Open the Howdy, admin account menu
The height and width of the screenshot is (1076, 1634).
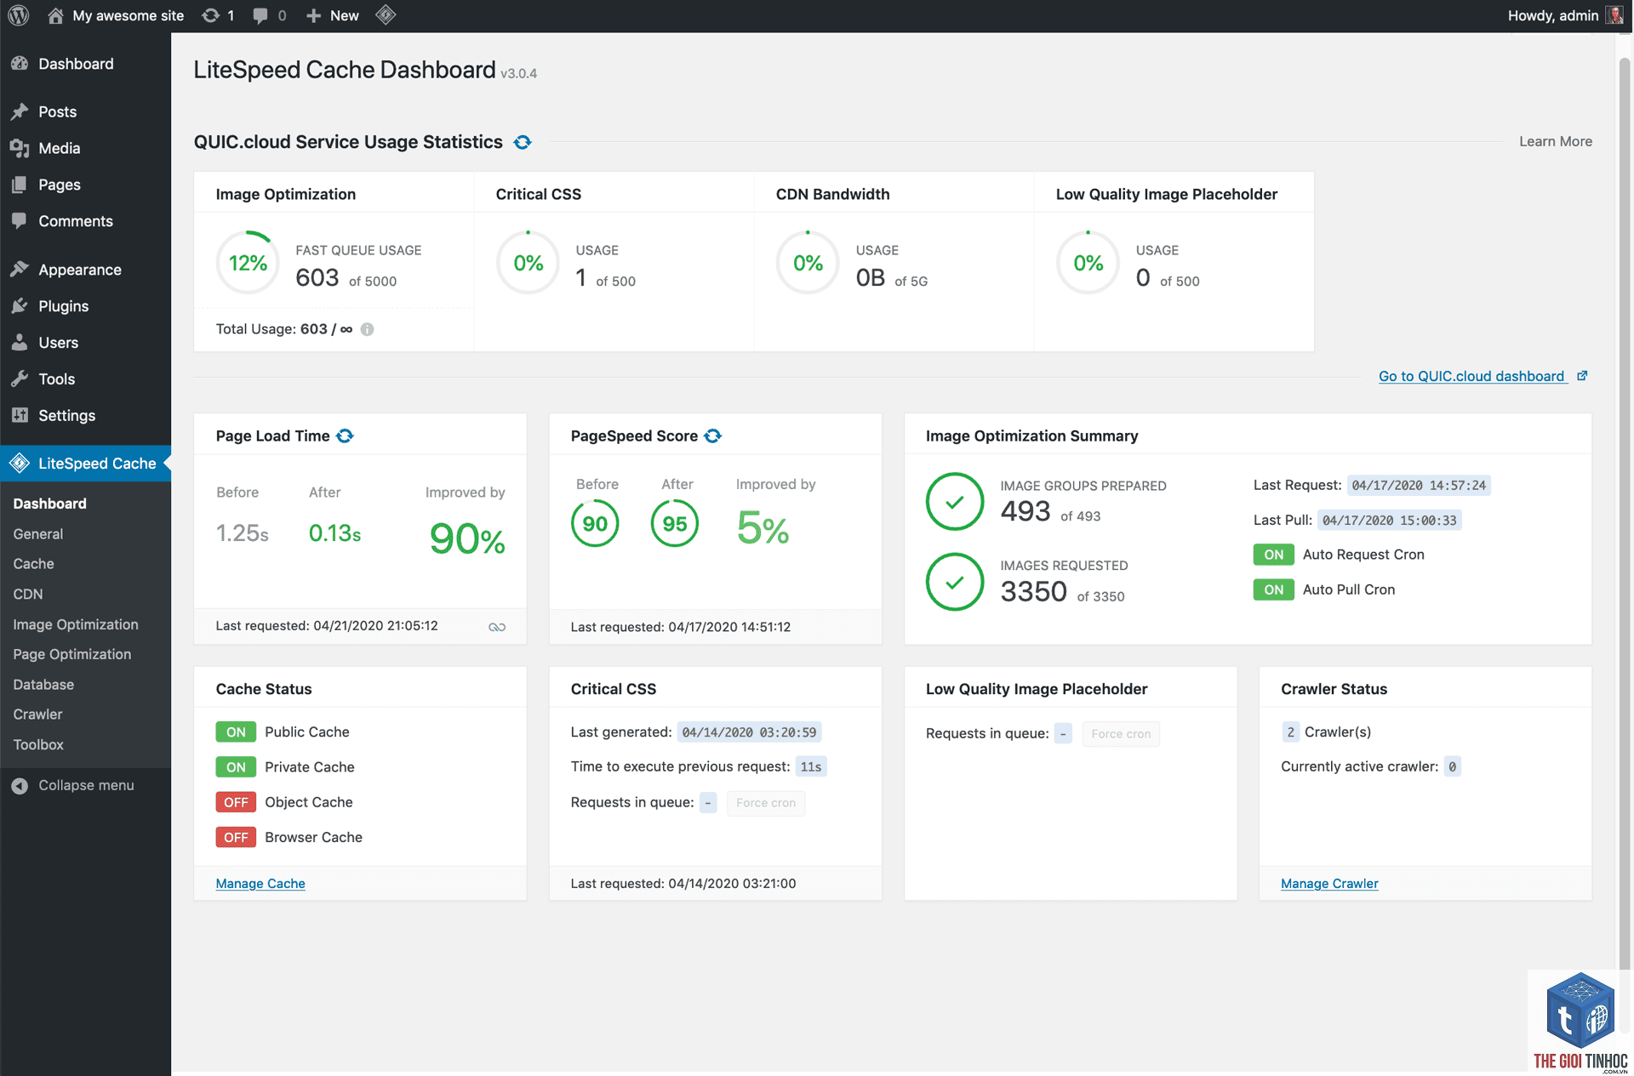[1565, 15]
